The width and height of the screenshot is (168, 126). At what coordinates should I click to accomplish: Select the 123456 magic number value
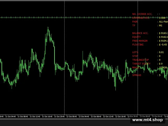tap(163, 67)
